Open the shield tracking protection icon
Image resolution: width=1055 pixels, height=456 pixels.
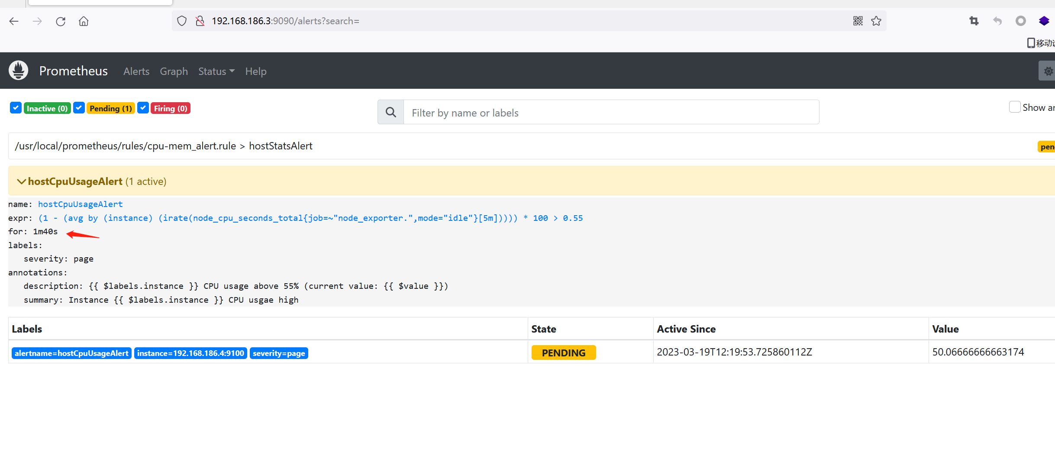point(182,21)
